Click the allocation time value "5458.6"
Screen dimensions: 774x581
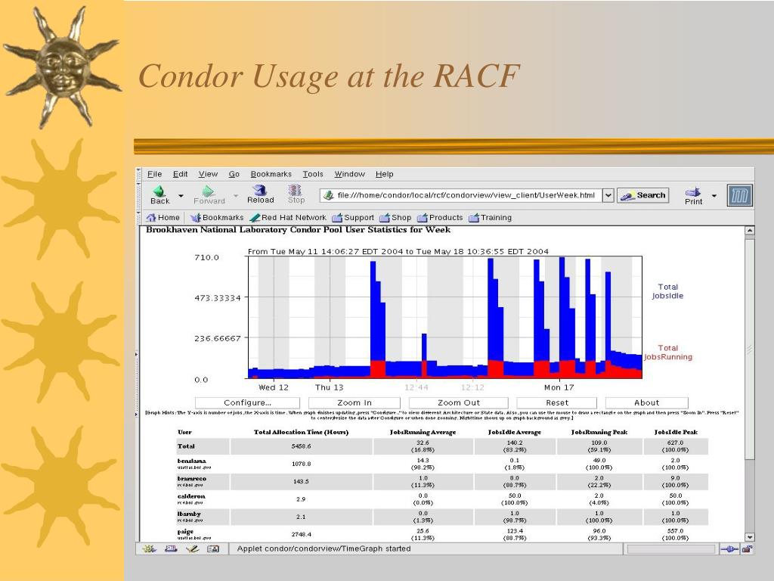[x=301, y=446]
